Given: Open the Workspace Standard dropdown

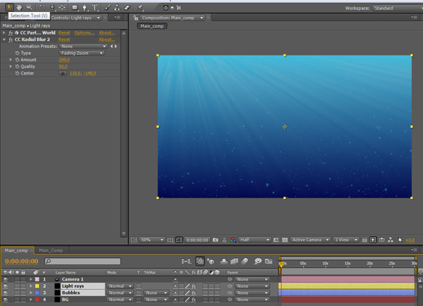Looking at the screenshot, I should (397, 8).
